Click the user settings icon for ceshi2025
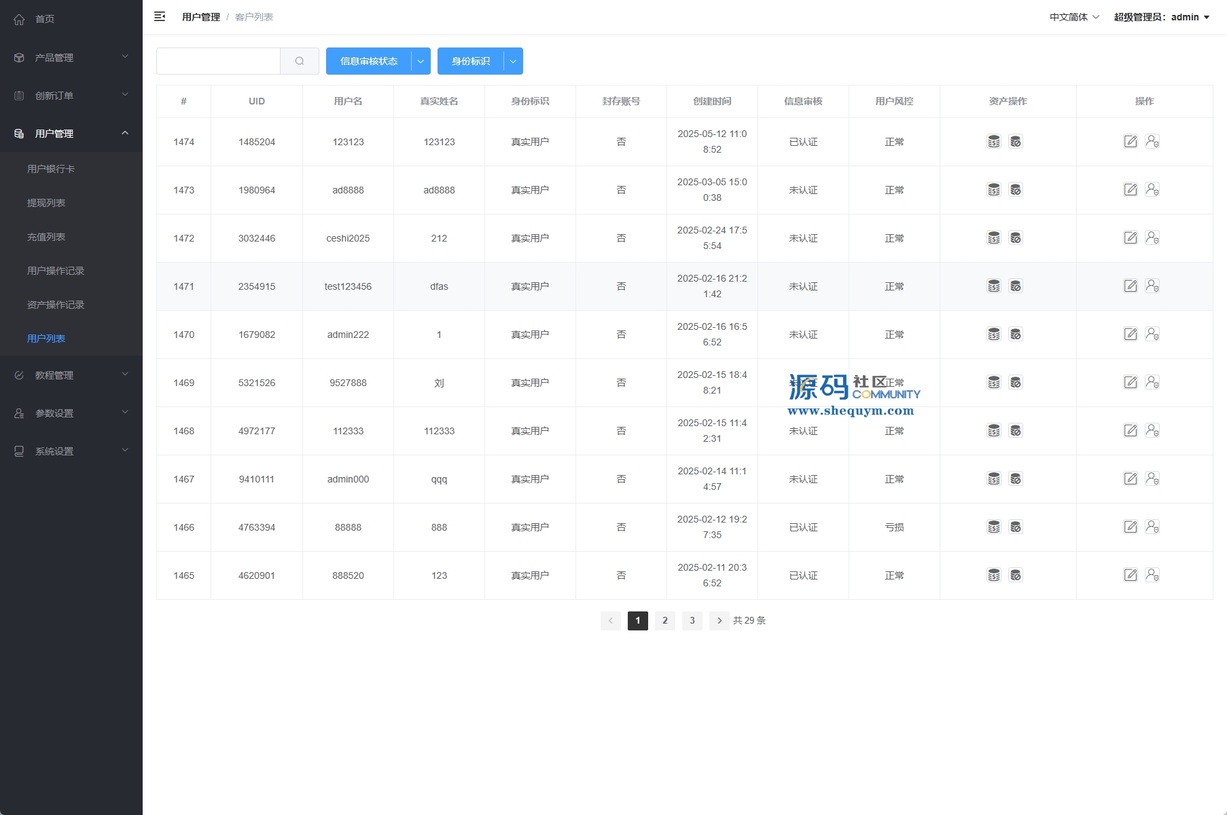Screen dimensions: 1227x815 [x=1152, y=238]
